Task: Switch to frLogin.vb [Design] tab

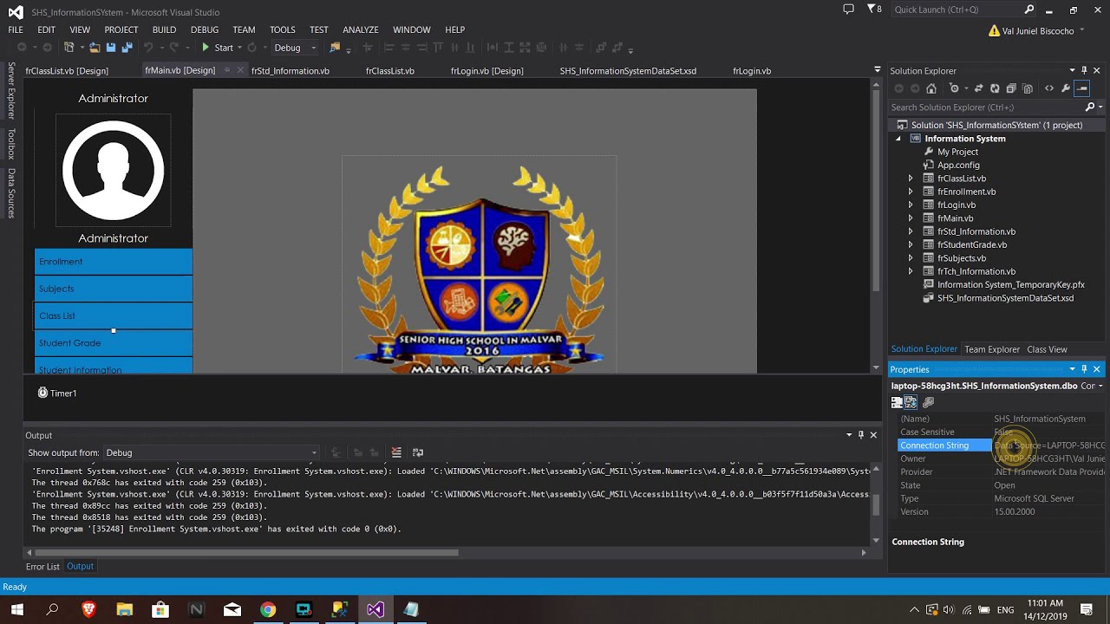Action: pos(487,71)
